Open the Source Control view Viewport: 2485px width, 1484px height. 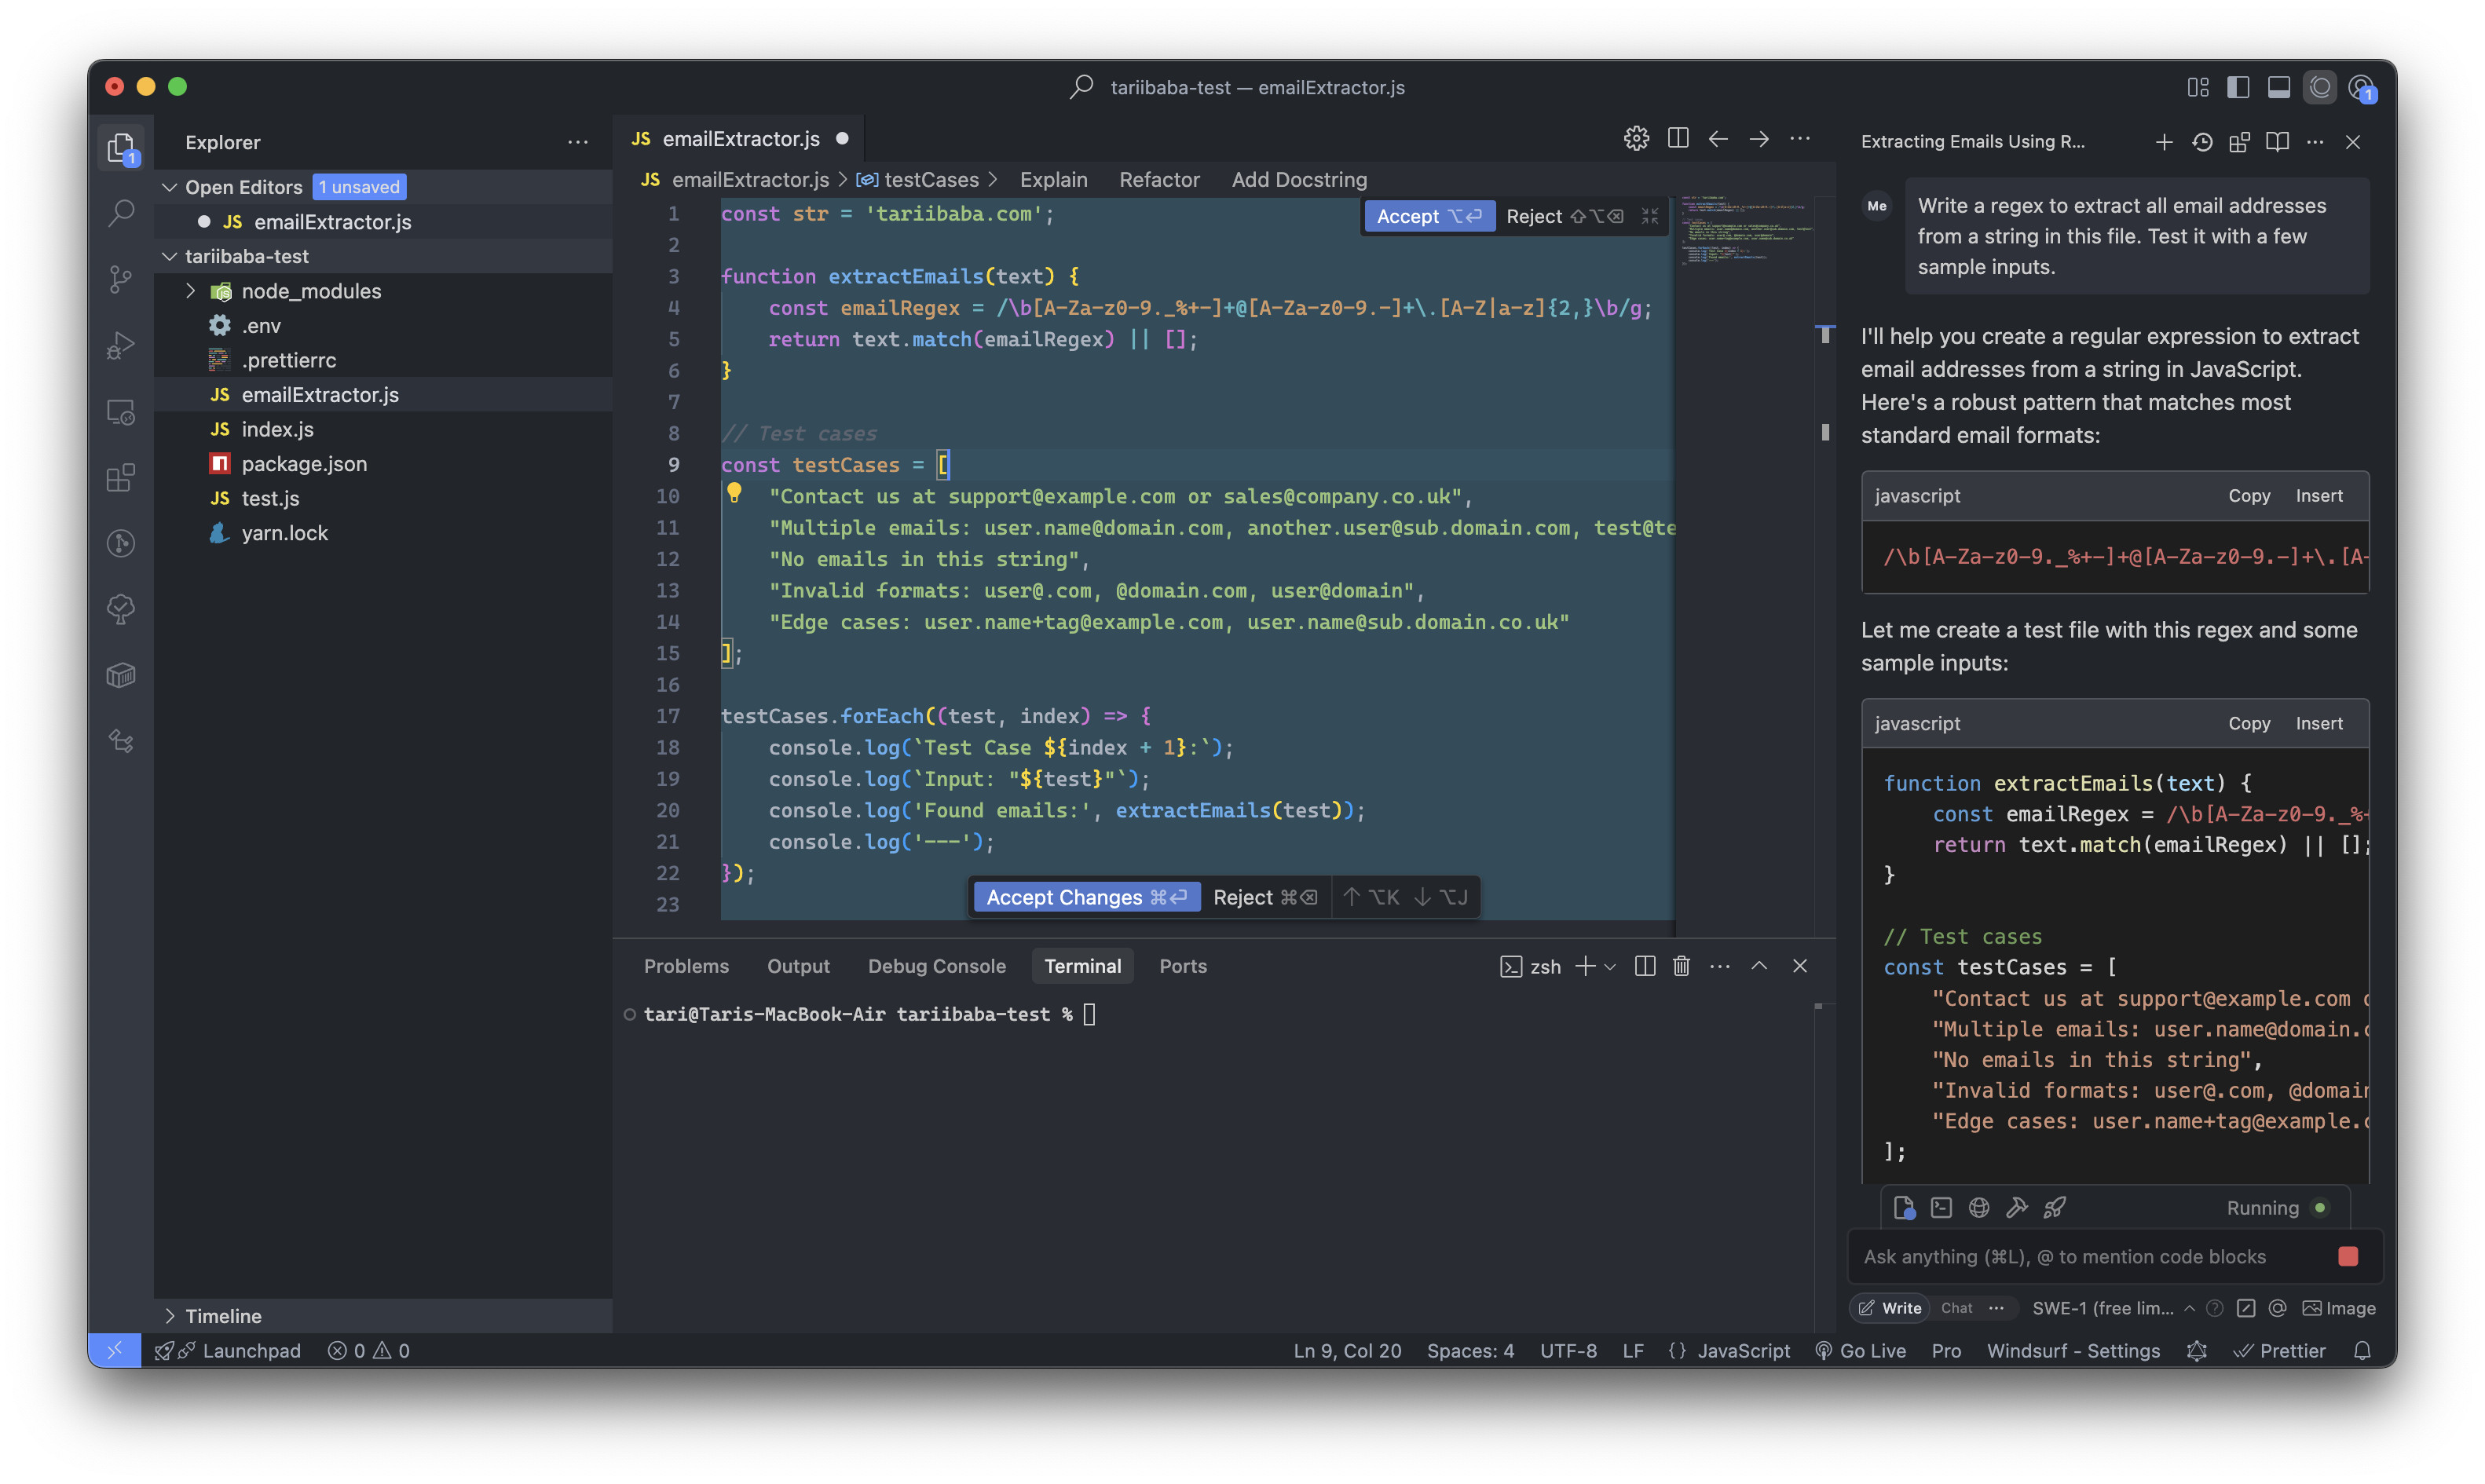[121, 279]
